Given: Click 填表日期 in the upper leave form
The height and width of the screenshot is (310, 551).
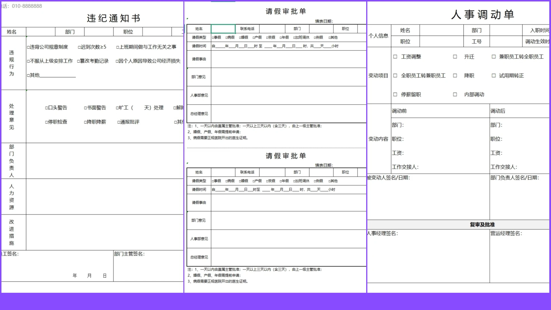Looking at the screenshot, I should [x=324, y=21].
